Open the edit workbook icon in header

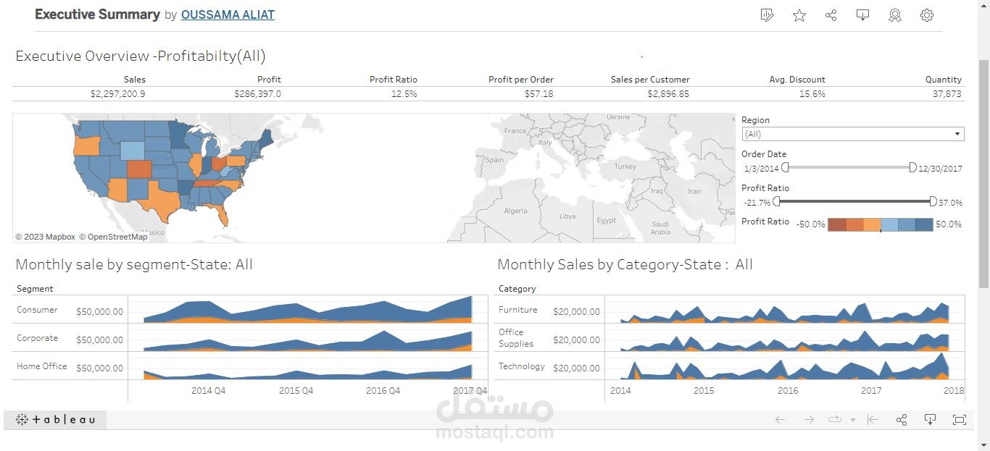(768, 15)
